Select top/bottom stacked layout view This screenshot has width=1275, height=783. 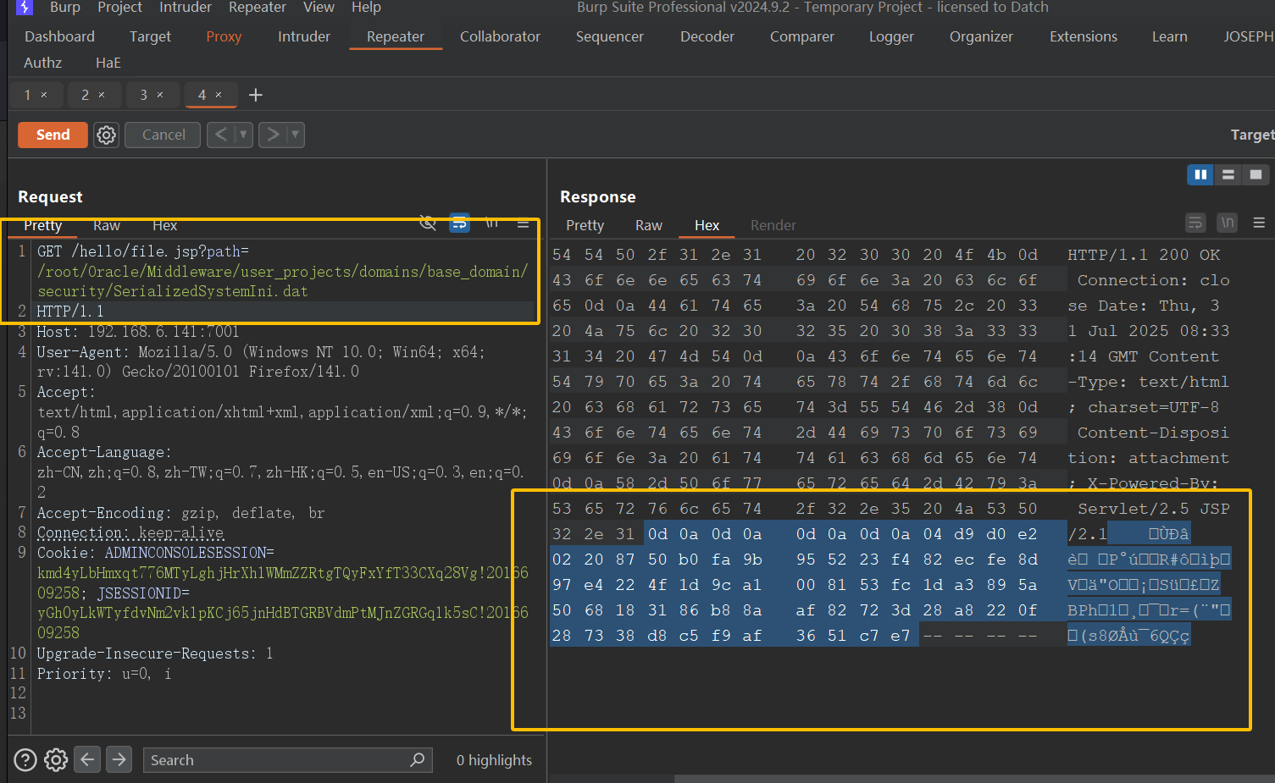(1228, 174)
